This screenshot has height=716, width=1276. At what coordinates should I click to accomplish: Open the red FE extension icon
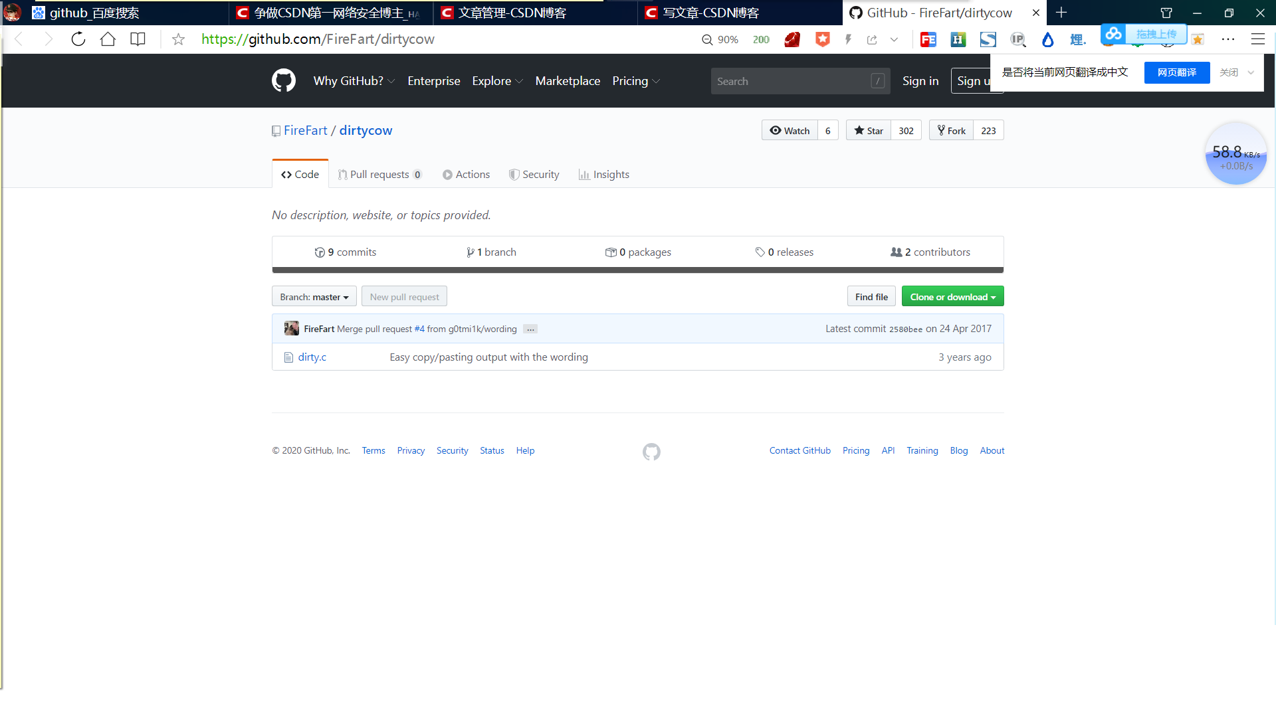pos(928,40)
